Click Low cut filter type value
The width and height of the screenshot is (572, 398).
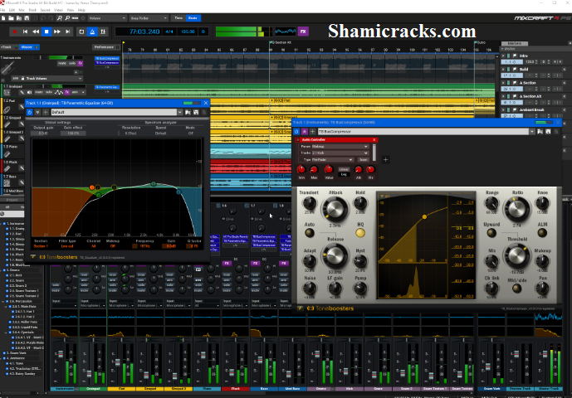pyautogui.click(x=67, y=246)
